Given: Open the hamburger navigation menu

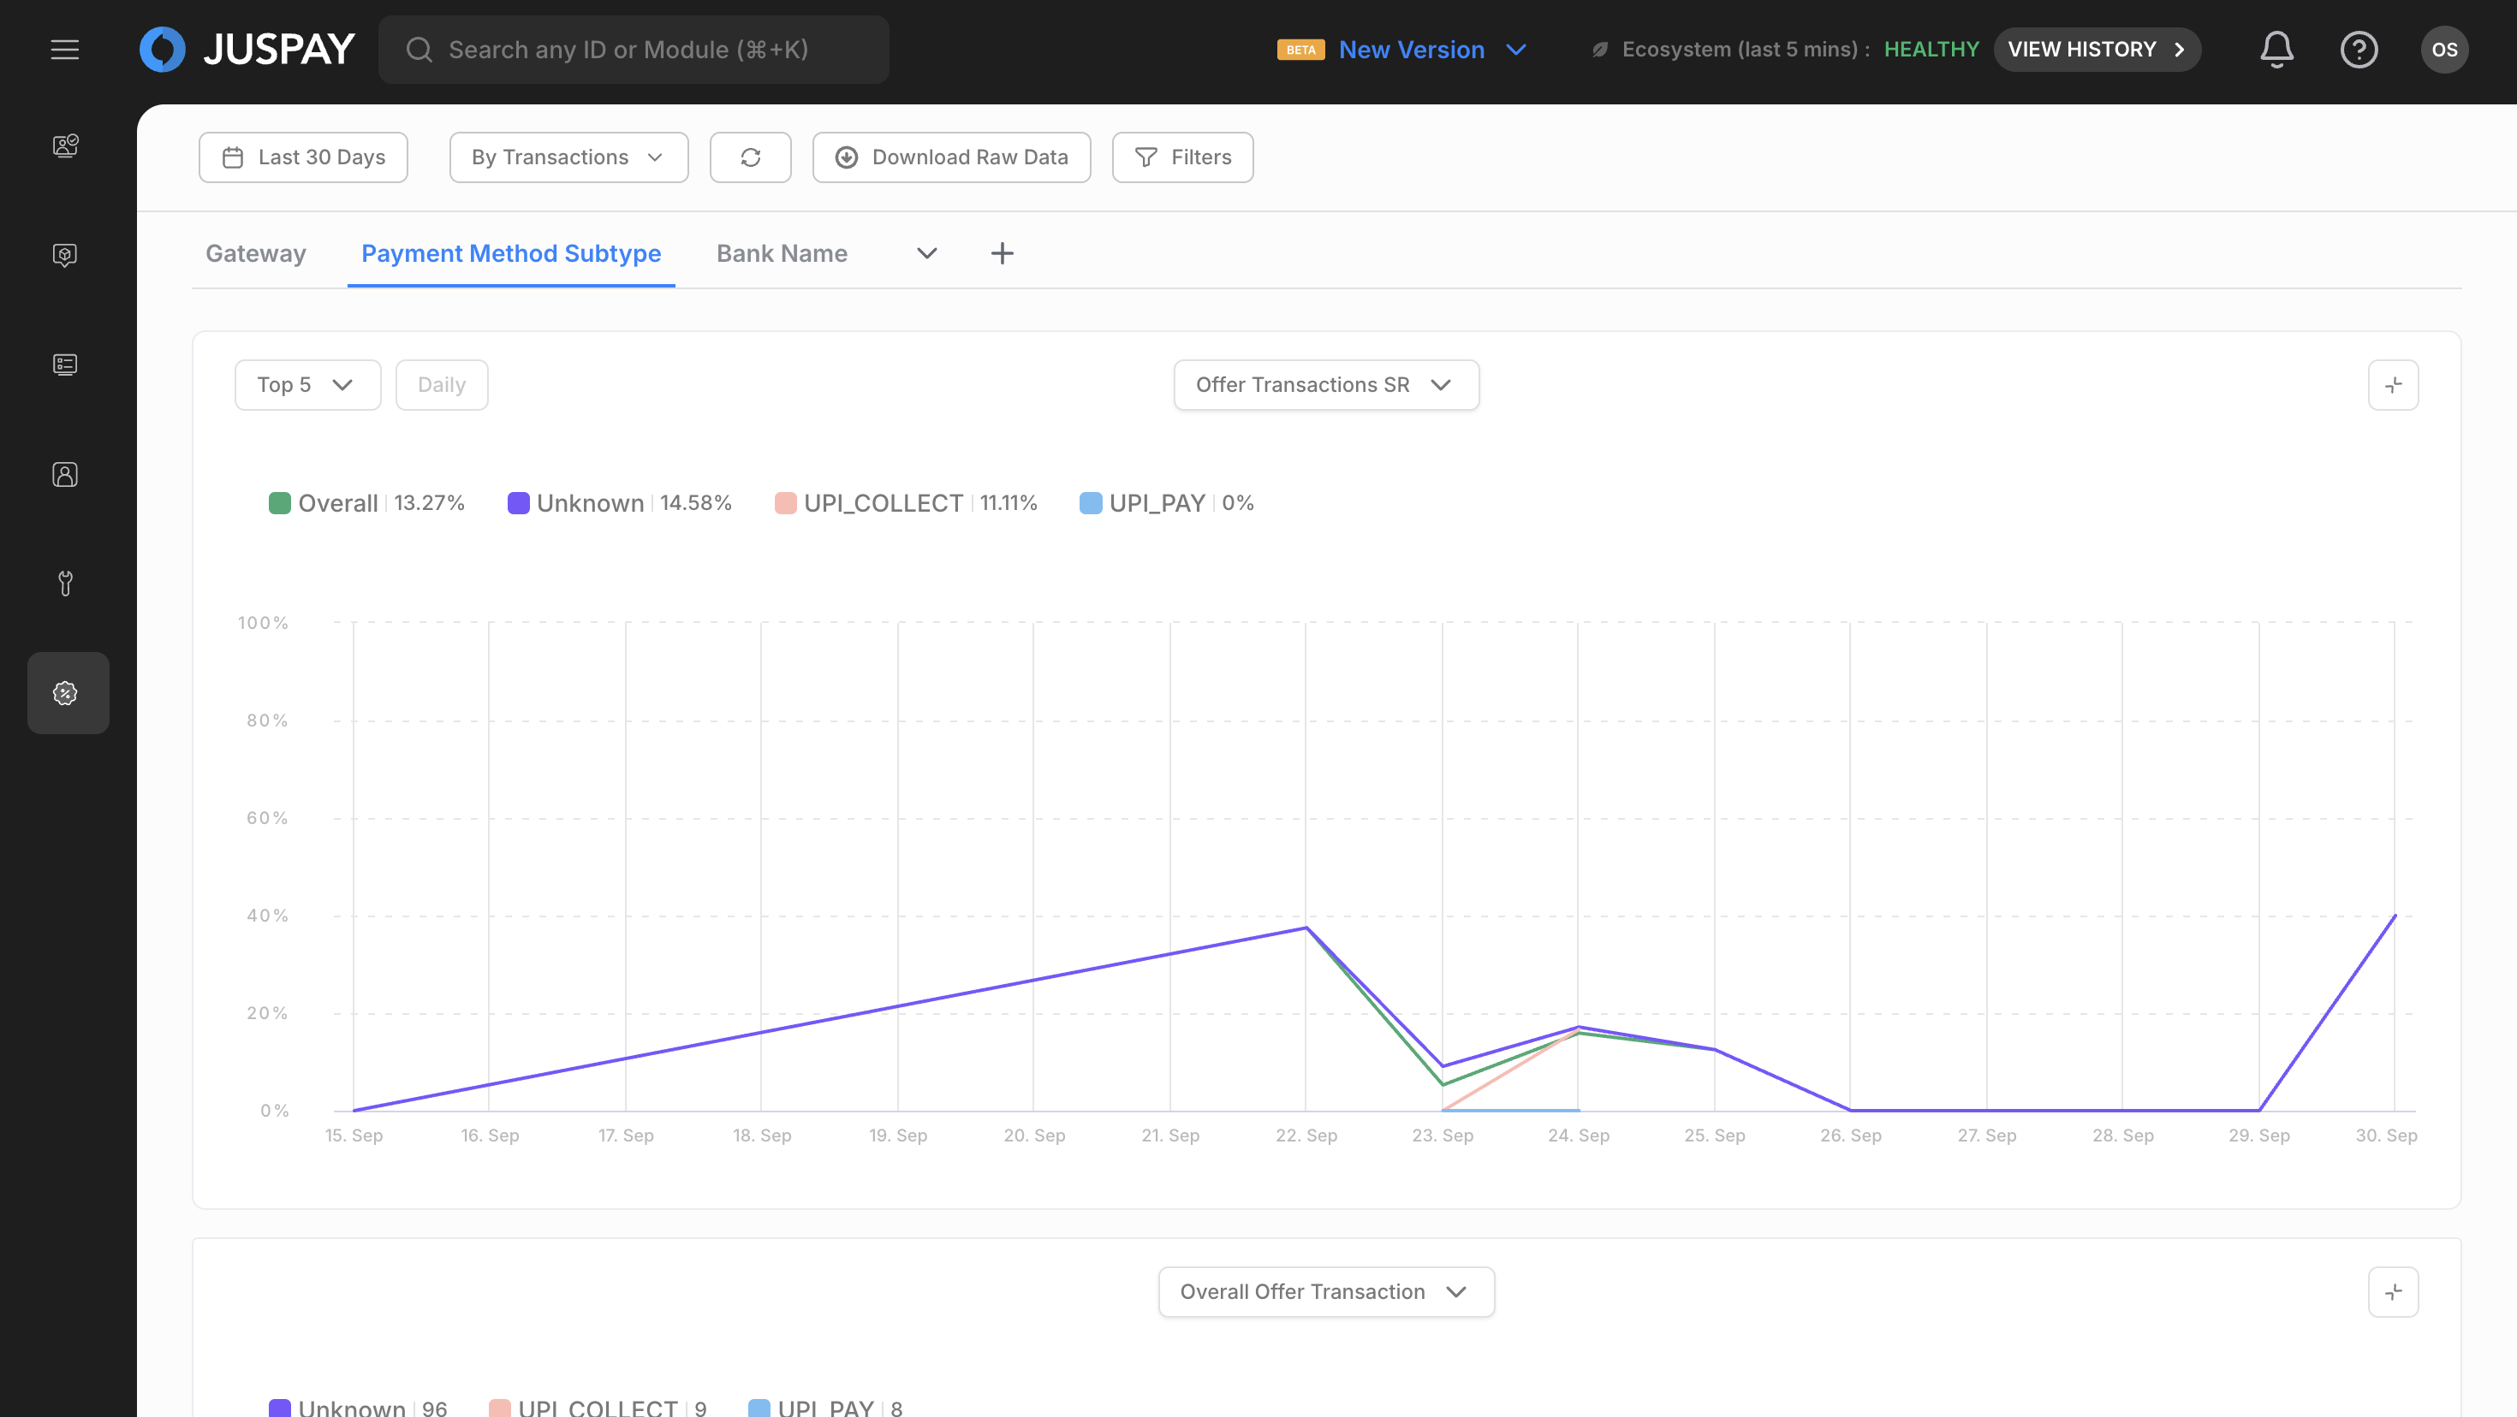Looking at the screenshot, I should point(64,50).
